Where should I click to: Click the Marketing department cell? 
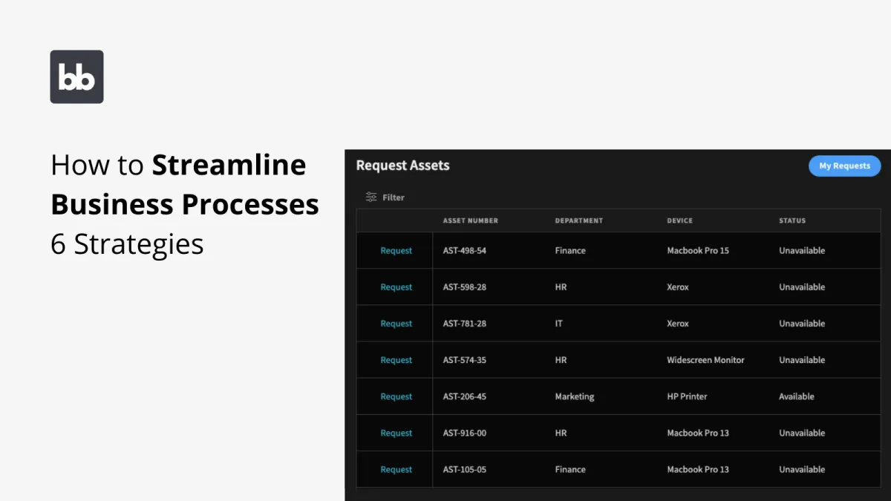coord(575,396)
